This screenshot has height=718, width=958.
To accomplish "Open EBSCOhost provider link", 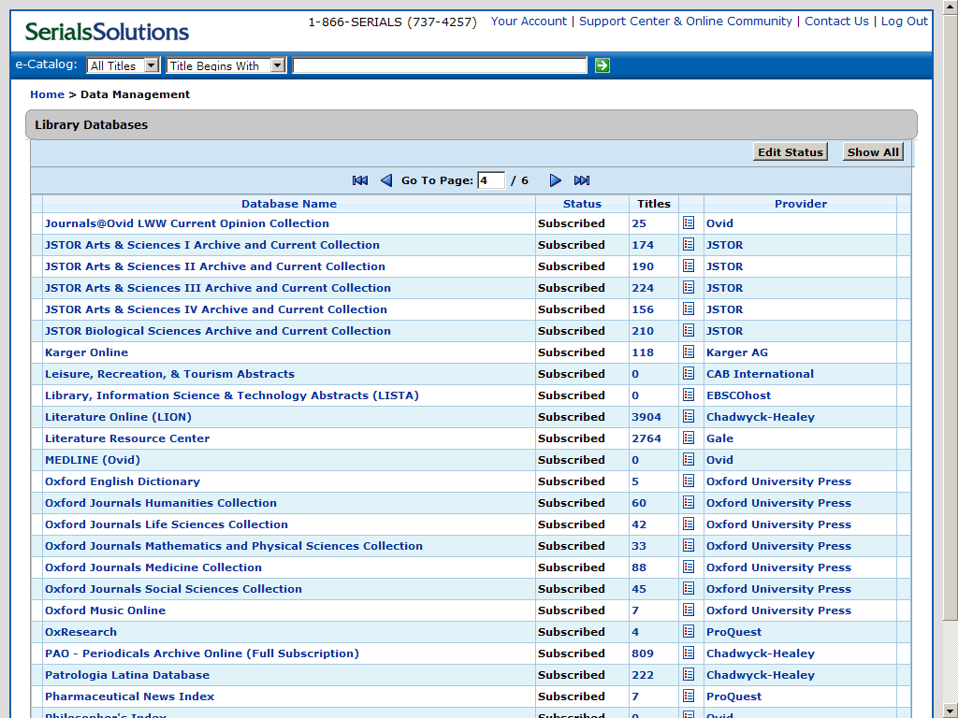I will point(739,395).
